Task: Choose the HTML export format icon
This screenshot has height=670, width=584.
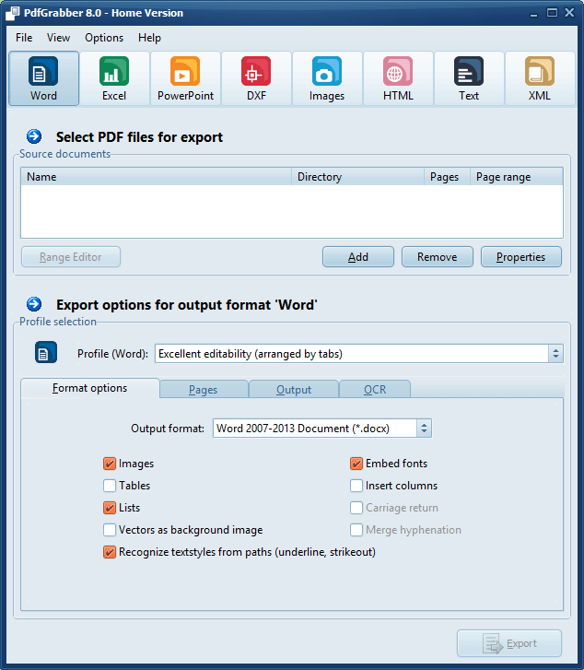Action: pos(398,78)
